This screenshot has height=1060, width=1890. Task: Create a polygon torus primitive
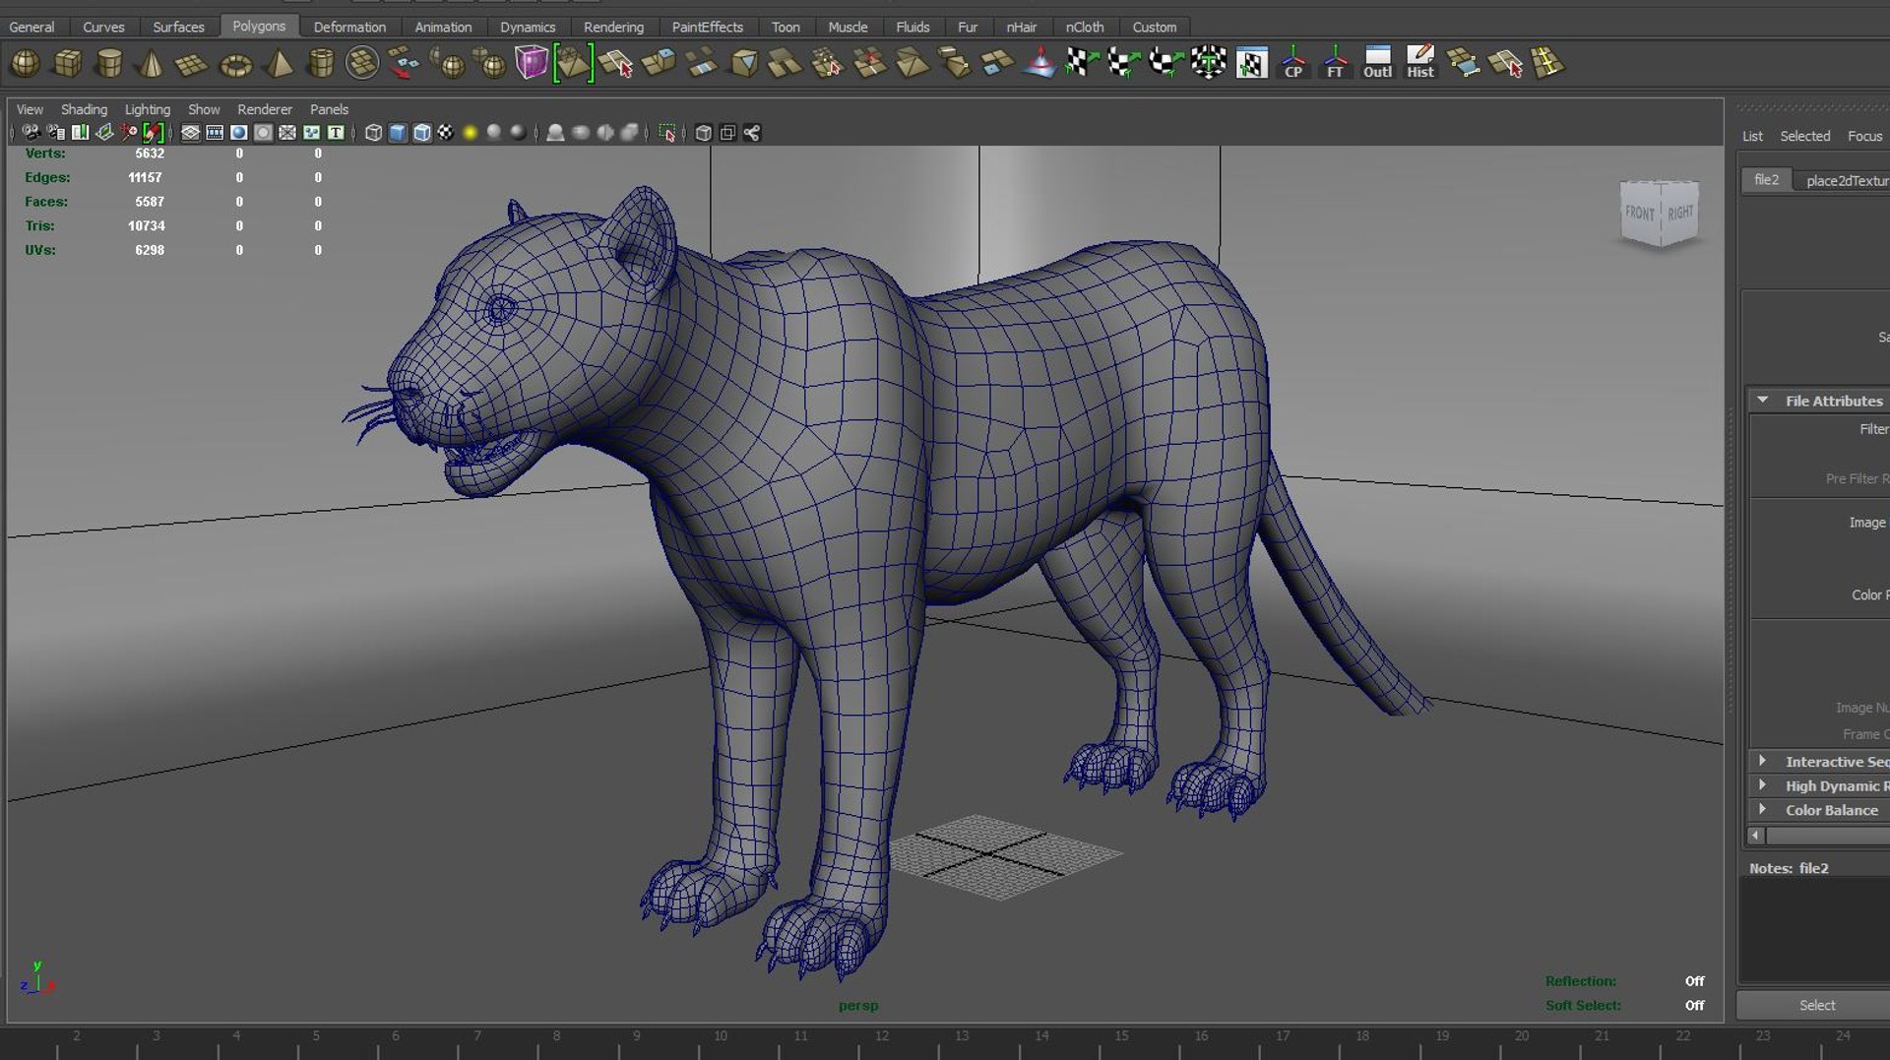click(235, 66)
